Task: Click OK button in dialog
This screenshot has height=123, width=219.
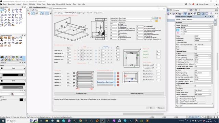Action: coord(151,108)
